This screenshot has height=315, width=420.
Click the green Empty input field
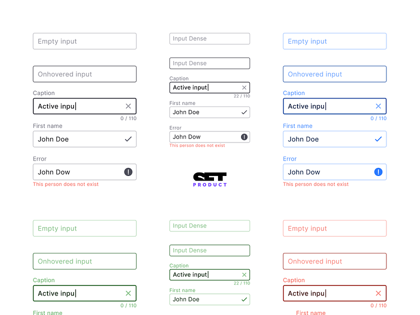[x=84, y=228]
